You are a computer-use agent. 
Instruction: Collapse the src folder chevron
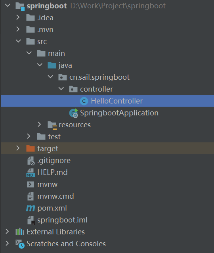coord(18,41)
